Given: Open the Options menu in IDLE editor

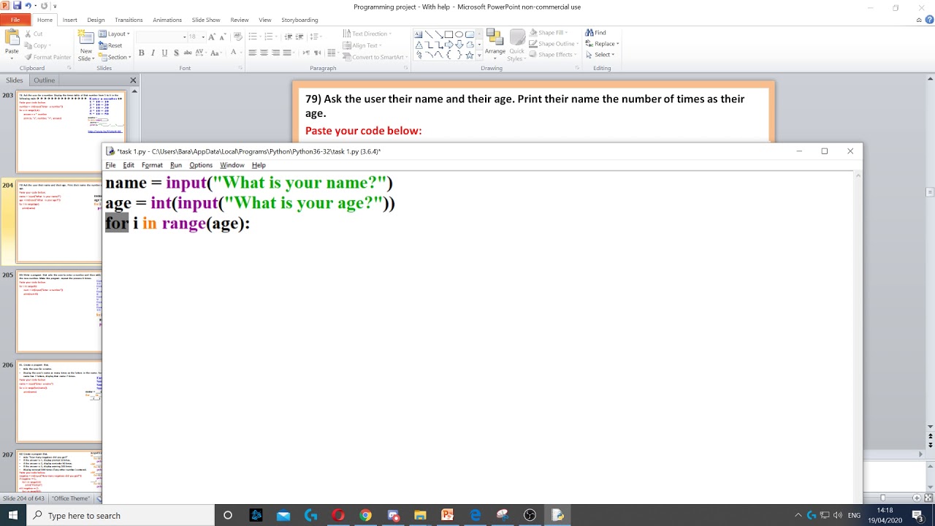Looking at the screenshot, I should point(201,165).
